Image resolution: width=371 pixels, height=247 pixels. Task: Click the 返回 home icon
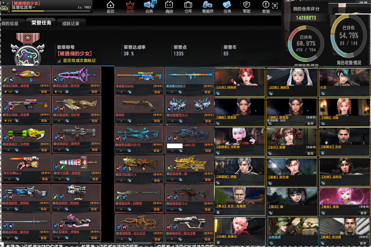pyautogui.click(x=110, y=7)
